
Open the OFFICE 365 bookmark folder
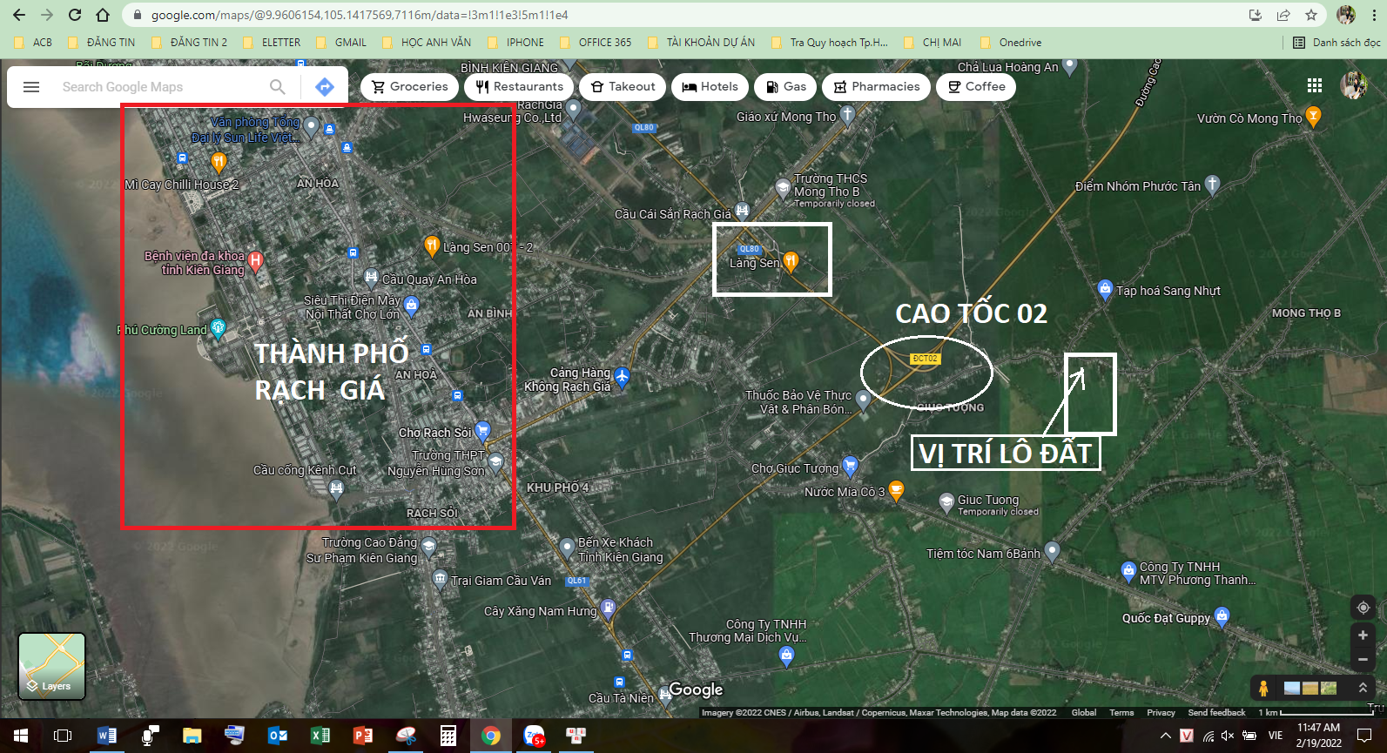pyautogui.click(x=596, y=42)
